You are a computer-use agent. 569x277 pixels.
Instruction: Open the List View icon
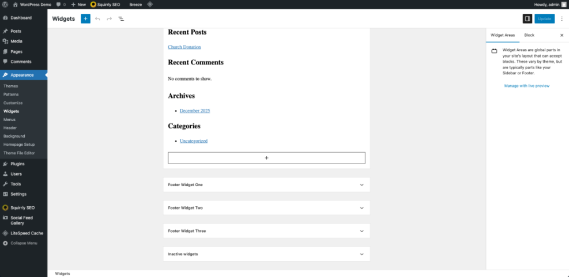click(x=121, y=19)
